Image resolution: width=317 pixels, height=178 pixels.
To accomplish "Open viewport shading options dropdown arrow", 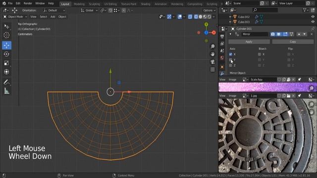I will (x=214, y=17).
